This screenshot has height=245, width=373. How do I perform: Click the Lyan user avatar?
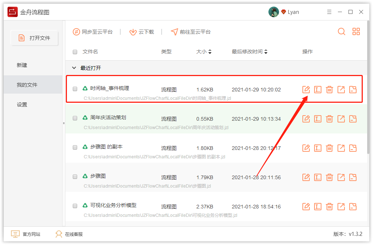274,12
